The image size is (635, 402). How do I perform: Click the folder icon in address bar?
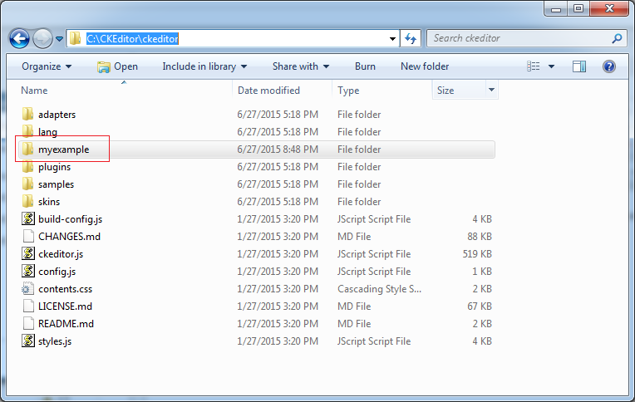pyautogui.click(x=75, y=38)
